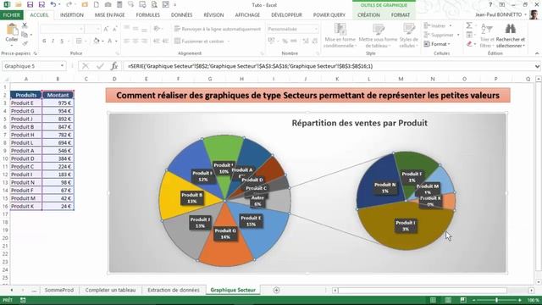Open the Name Box dropdown showing Graphique 5
This screenshot has width=542, height=305.
point(62,66)
